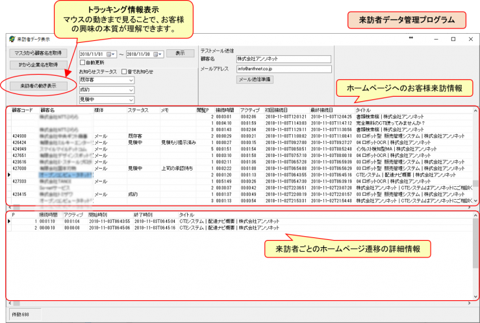Enable the 自動更新 checkbox
The width and height of the screenshot is (480, 323).
pos(82,62)
